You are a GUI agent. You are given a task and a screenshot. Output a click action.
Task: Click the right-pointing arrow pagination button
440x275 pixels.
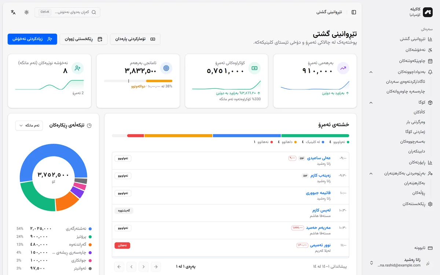click(x=156, y=267)
